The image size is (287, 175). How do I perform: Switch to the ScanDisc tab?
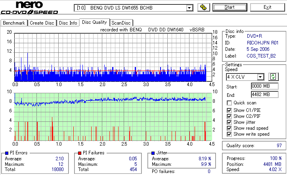(x=121, y=23)
